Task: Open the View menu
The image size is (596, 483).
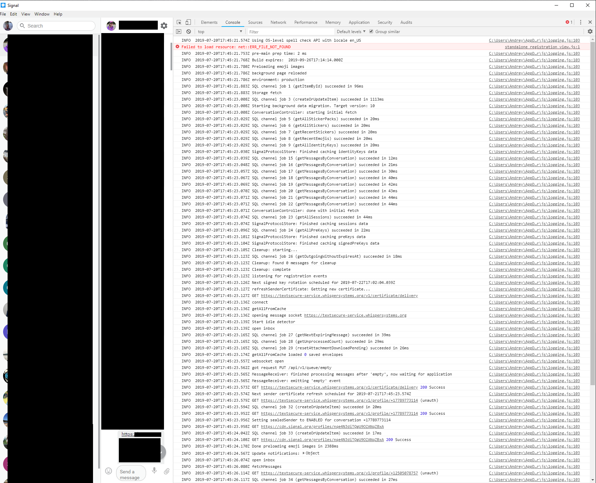Action: click(25, 14)
